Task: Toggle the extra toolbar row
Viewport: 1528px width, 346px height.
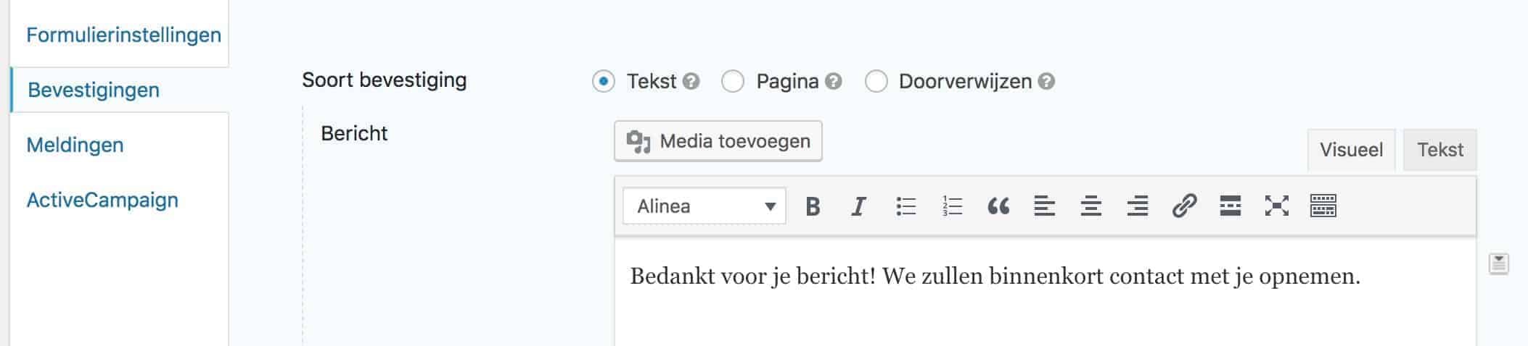Action: [x=1323, y=206]
